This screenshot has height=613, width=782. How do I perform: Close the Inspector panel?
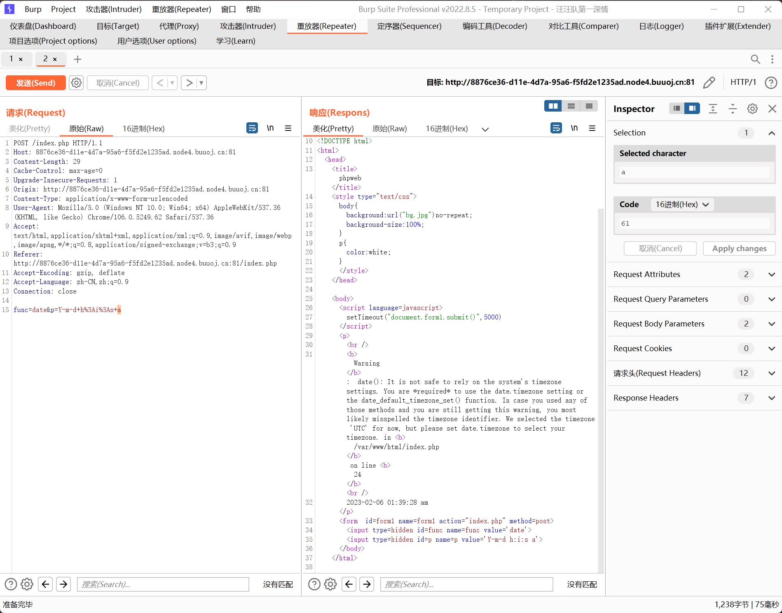(772, 109)
